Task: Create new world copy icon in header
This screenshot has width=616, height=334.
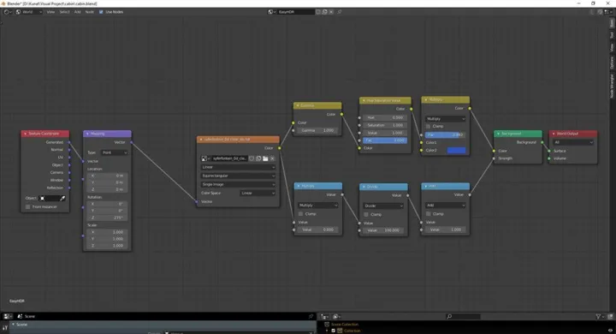Action: (x=325, y=12)
